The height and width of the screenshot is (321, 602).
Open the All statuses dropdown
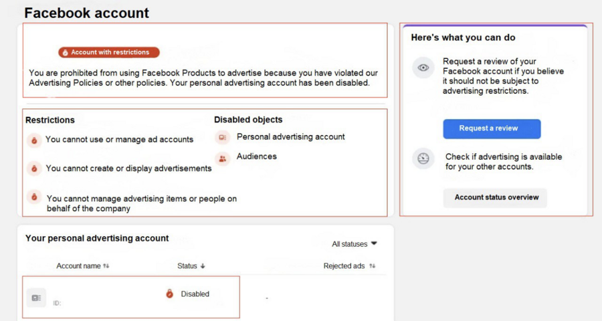pos(355,244)
